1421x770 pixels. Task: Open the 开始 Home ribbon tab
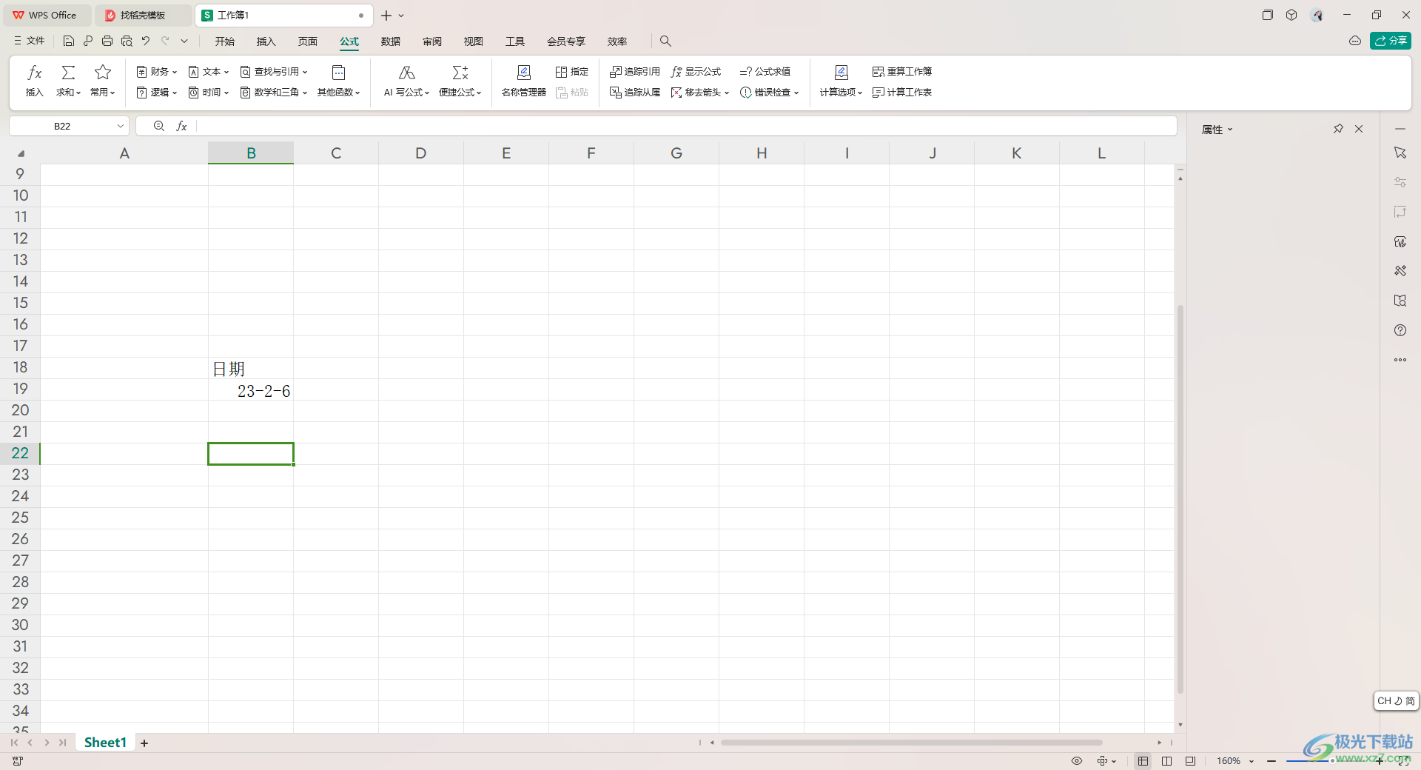point(225,41)
